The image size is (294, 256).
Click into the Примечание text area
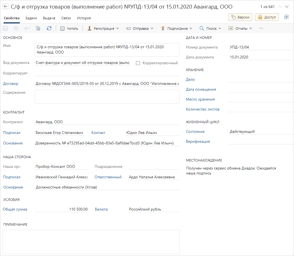[x=91, y=242]
